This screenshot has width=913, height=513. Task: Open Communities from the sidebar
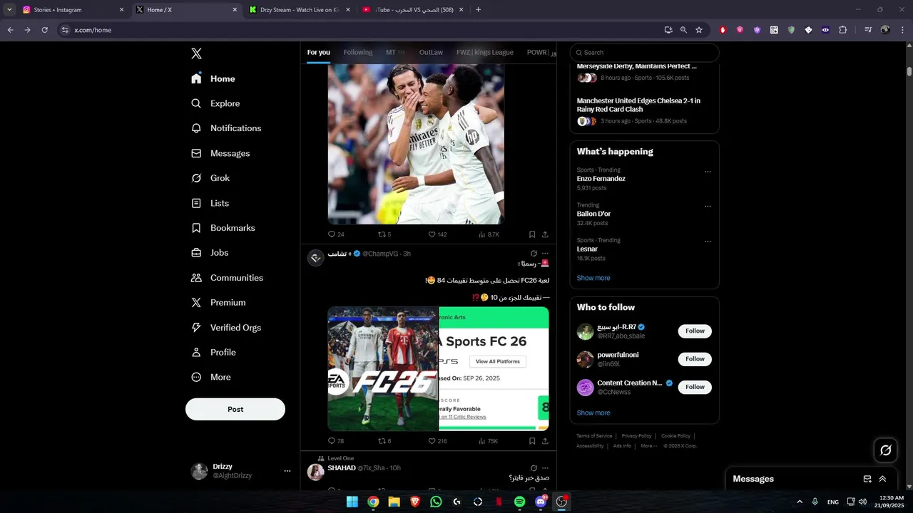228,278
